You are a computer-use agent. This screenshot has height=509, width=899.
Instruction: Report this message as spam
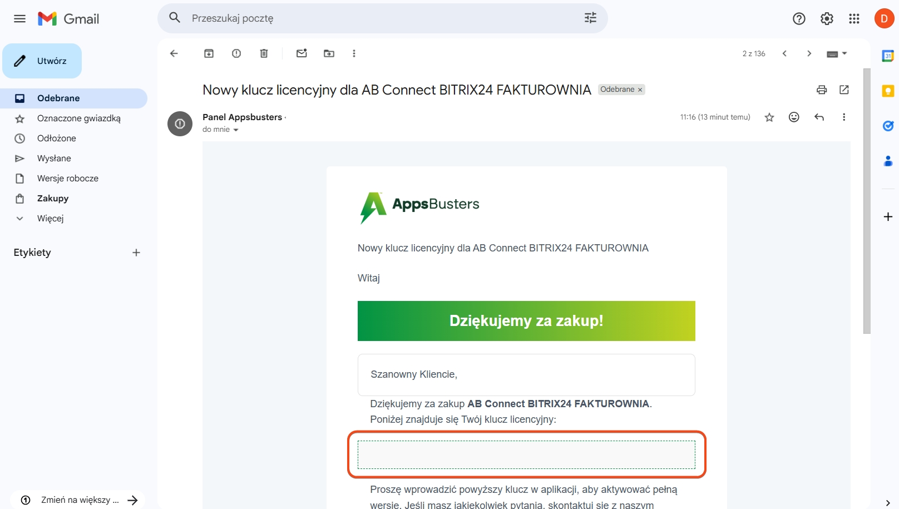(236, 53)
